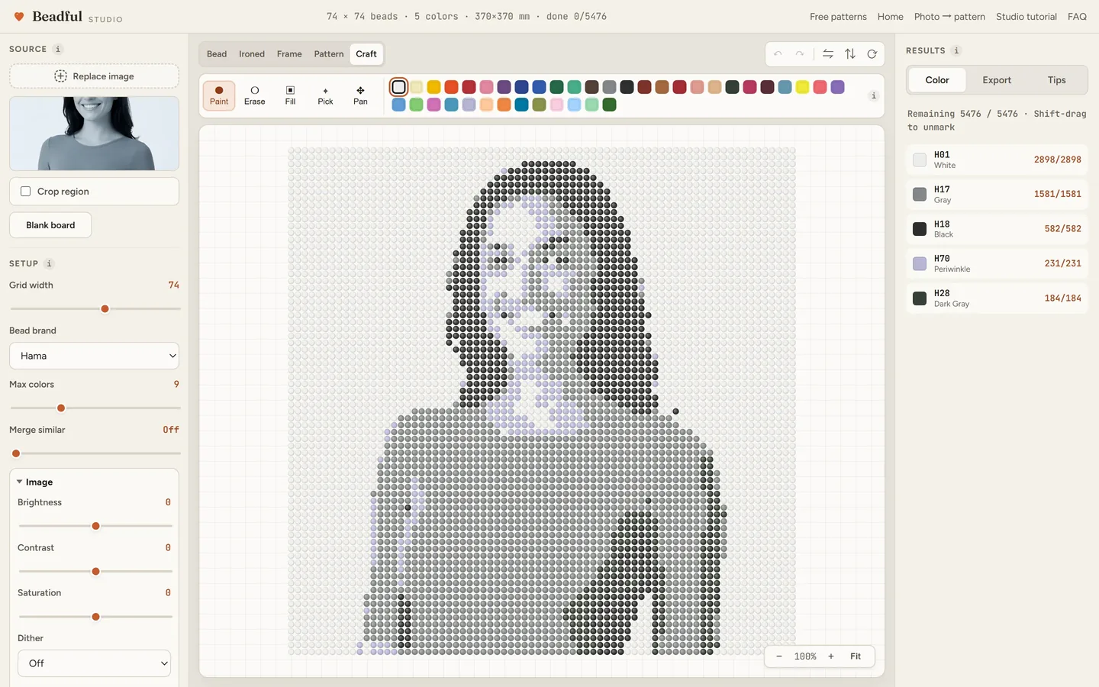
Task: Open the Studio tutorial link
Action: [1026, 17]
